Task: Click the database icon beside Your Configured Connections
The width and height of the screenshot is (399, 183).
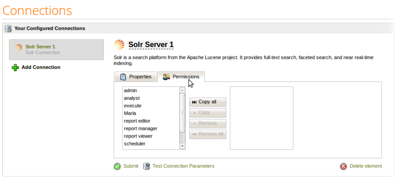Action: (x=8, y=28)
